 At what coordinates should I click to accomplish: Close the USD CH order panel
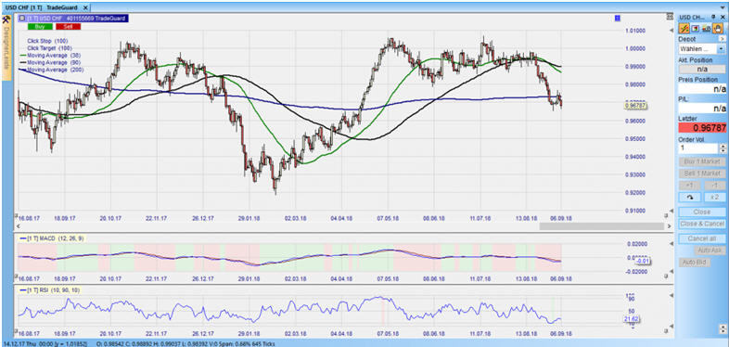[722, 17]
